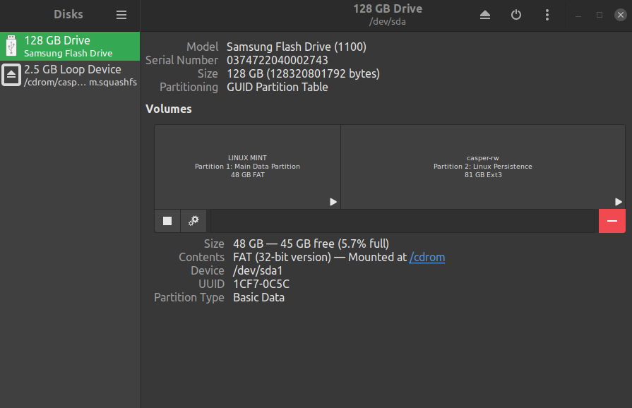Select 128 GB Drive Samsung Flash Drive entry
The image size is (632, 408).
pos(70,47)
